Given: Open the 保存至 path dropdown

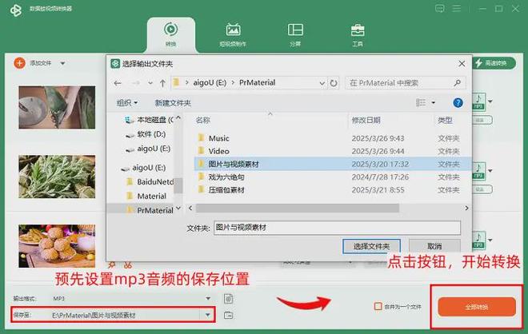Looking at the screenshot, I should click(208, 315).
